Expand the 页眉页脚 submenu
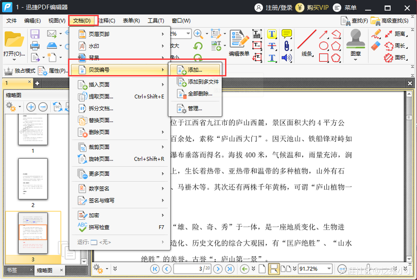 pos(120,34)
